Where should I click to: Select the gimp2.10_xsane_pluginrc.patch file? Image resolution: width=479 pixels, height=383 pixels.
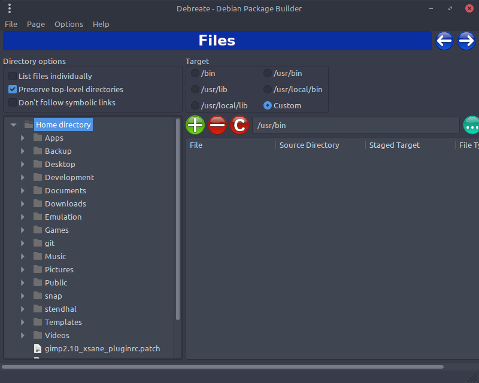tap(102, 348)
